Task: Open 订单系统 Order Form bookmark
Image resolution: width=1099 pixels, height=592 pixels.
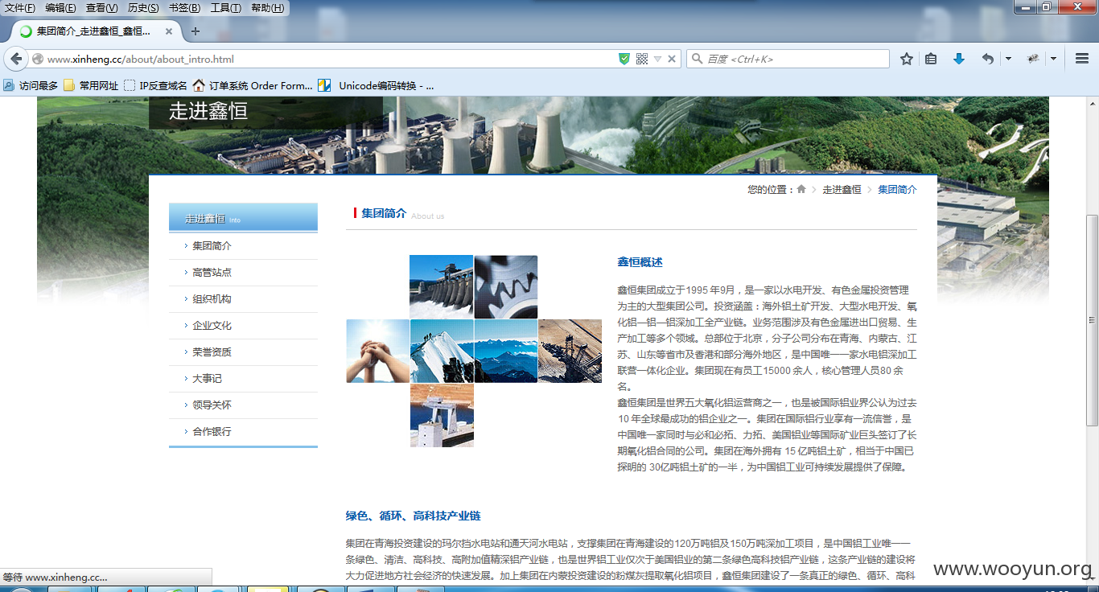Action: [253, 85]
